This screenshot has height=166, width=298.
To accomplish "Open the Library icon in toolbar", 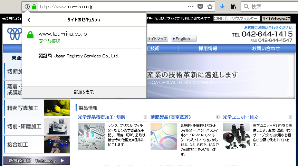I will tap(233, 7).
